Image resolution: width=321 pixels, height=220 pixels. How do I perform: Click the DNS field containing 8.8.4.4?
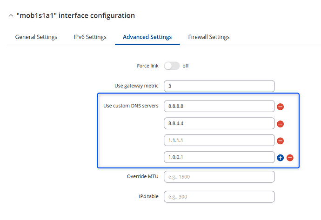219,123
